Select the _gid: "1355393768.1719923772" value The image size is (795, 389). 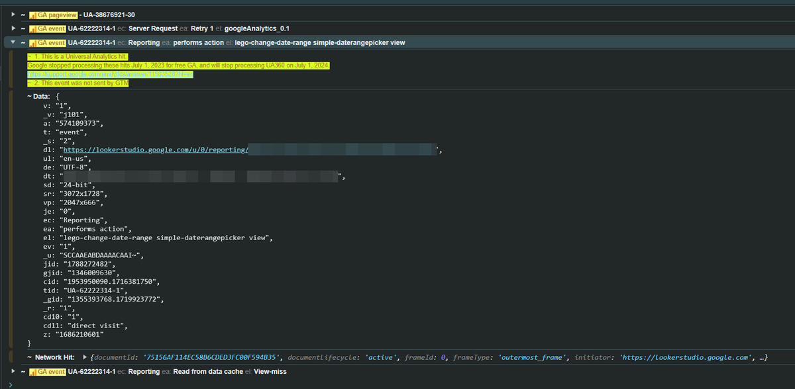113,300
